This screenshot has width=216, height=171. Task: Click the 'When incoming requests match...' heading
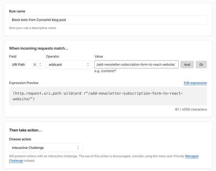click(x=38, y=48)
